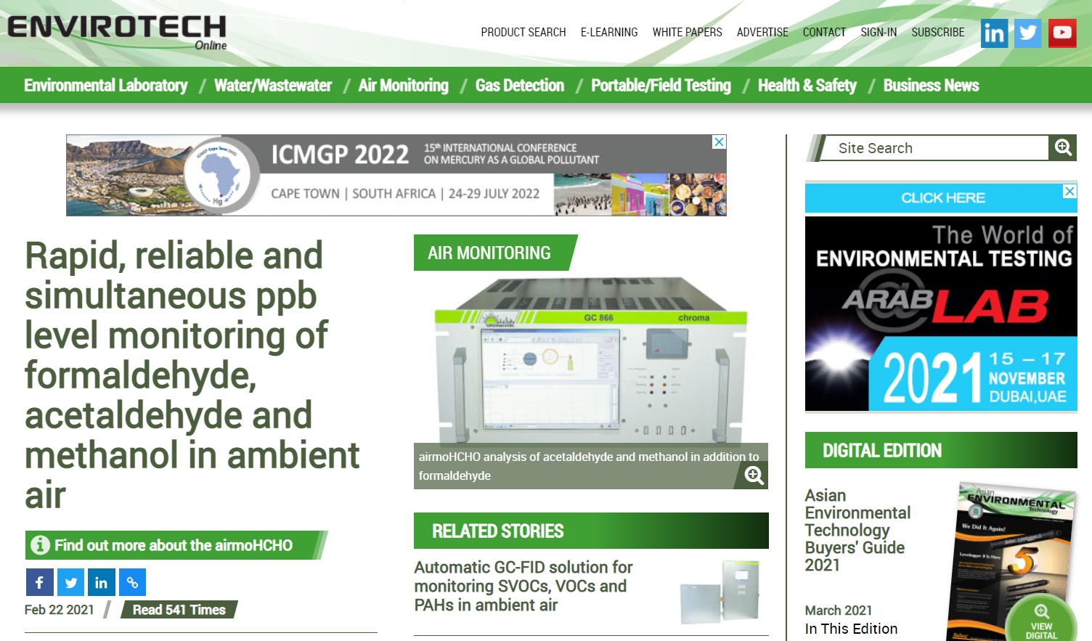Click the ICMGP 2022 conference banner

(396, 175)
